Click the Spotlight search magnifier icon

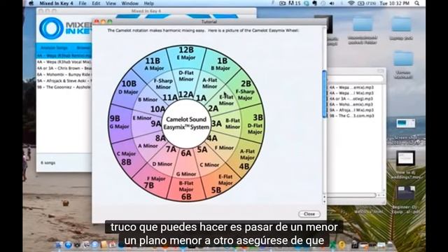[417, 3]
